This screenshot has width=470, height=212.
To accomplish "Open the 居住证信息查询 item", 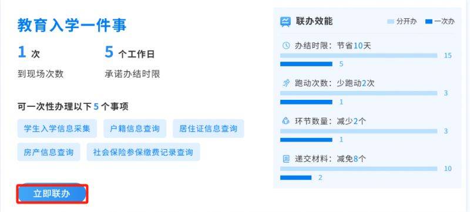I will coord(209,129).
